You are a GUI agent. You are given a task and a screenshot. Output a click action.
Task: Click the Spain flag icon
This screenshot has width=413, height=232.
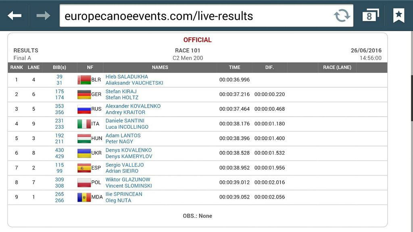[x=84, y=168]
